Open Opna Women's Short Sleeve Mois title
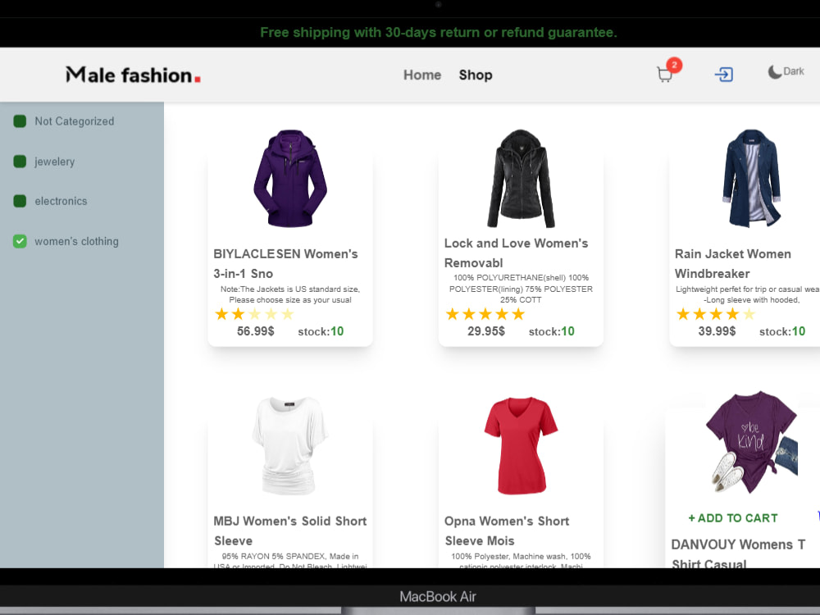820x615 pixels. [507, 531]
